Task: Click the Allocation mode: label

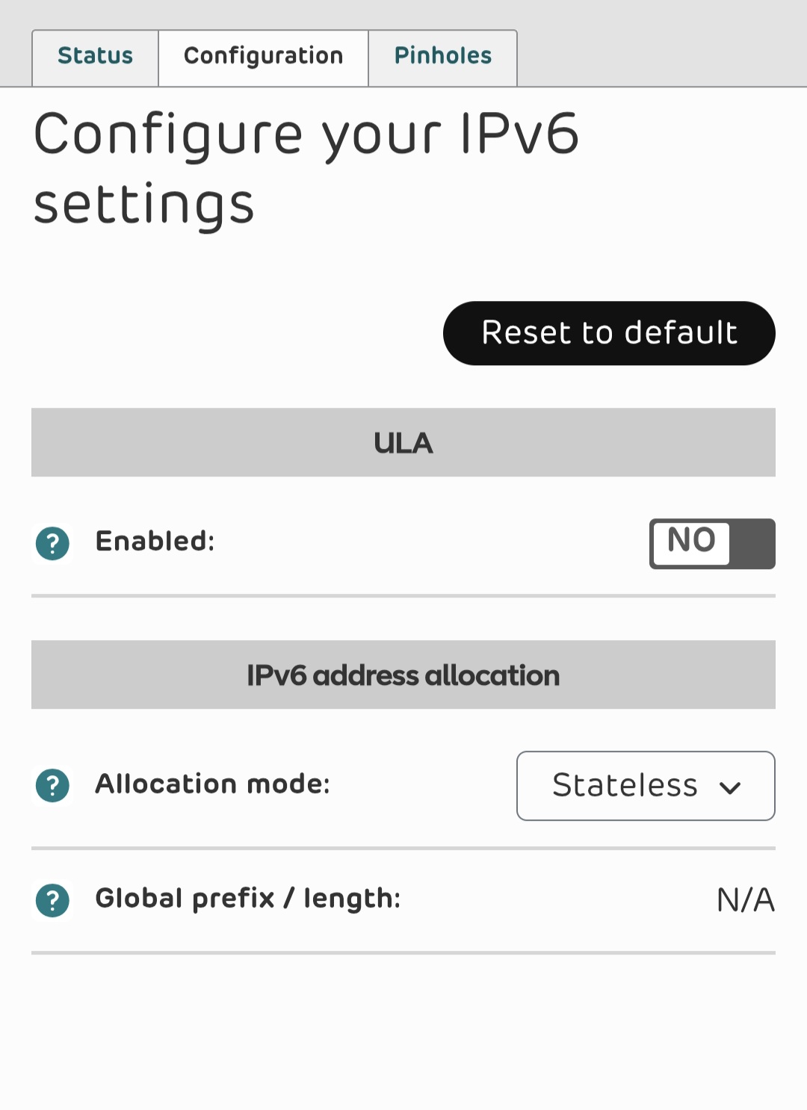Action: [212, 784]
